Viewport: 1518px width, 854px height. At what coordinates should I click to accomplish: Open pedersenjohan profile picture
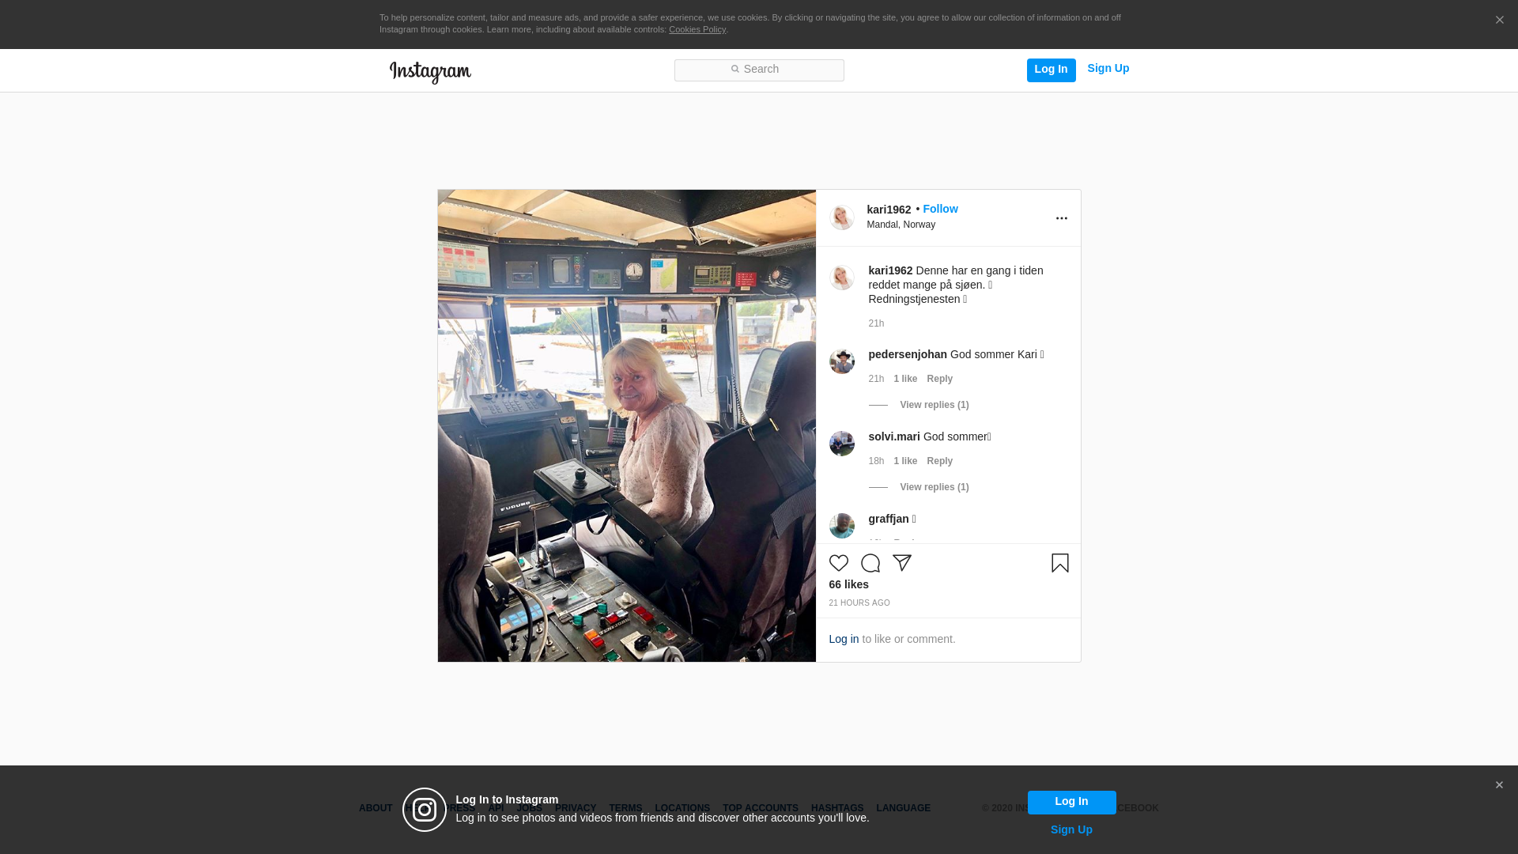pos(841,361)
